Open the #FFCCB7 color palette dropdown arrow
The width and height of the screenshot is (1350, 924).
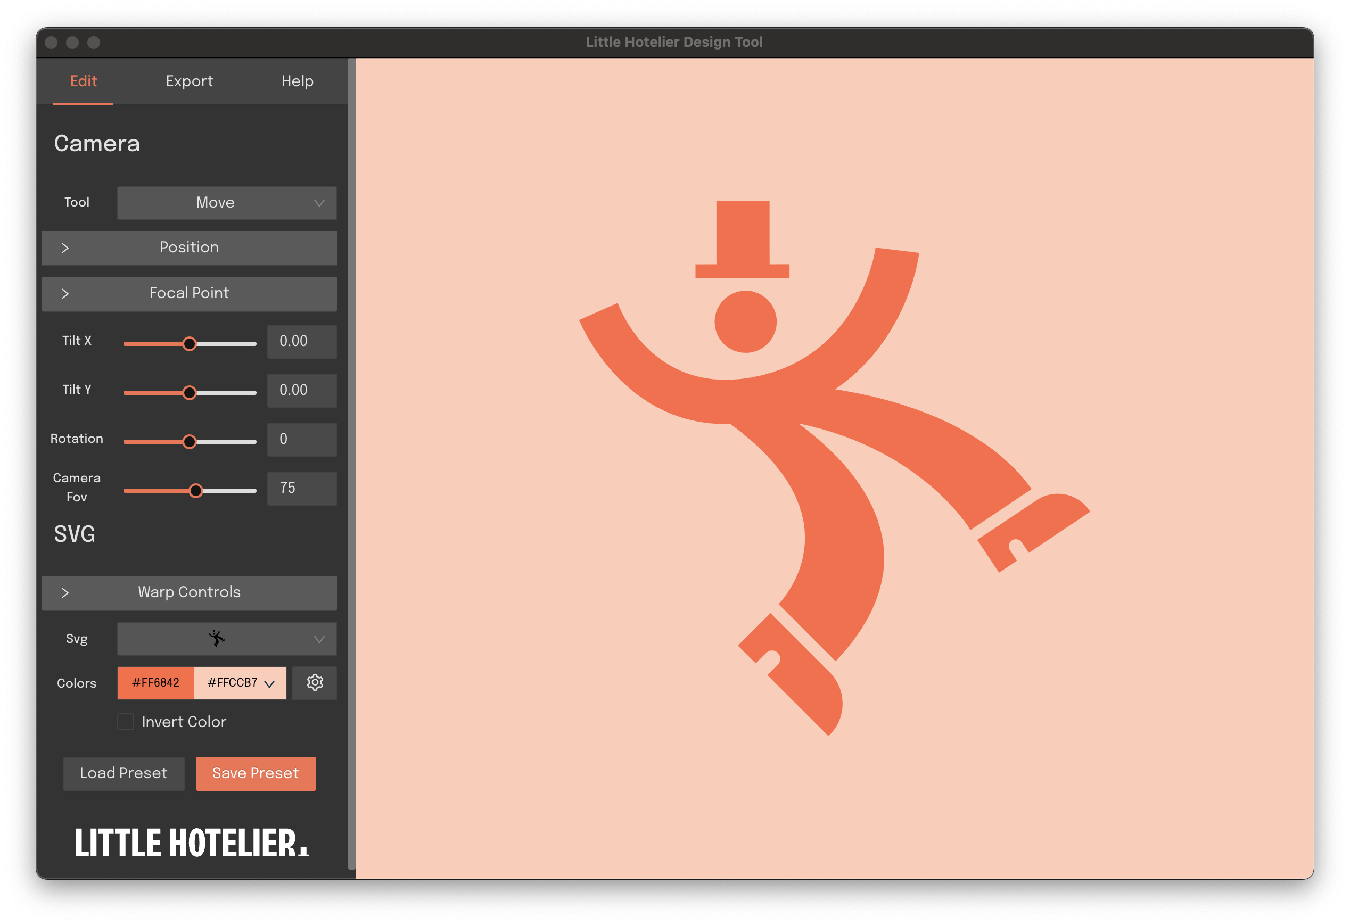[x=269, y=683]
